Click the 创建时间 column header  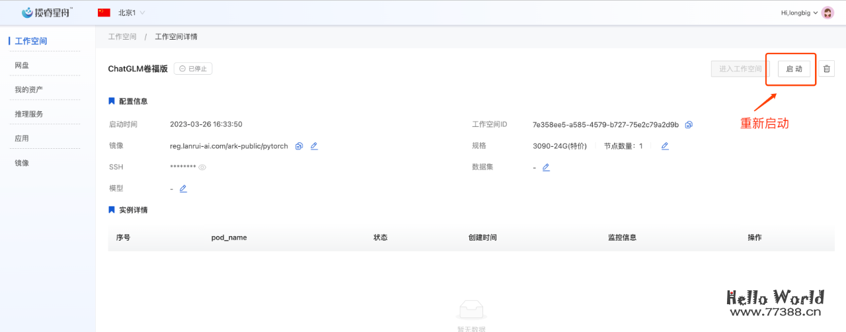point(482,237)
